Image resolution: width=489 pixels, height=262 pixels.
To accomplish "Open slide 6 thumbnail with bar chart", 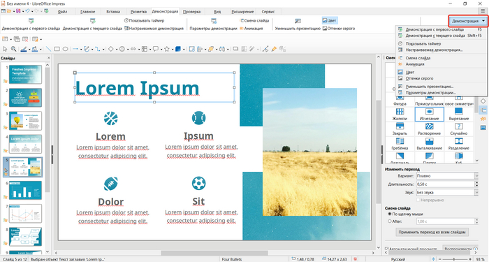I will coord(25,190).
